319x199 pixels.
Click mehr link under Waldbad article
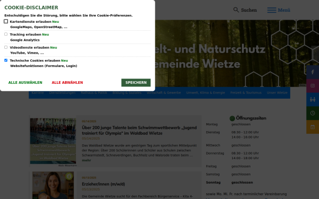[x=86, y=160]
